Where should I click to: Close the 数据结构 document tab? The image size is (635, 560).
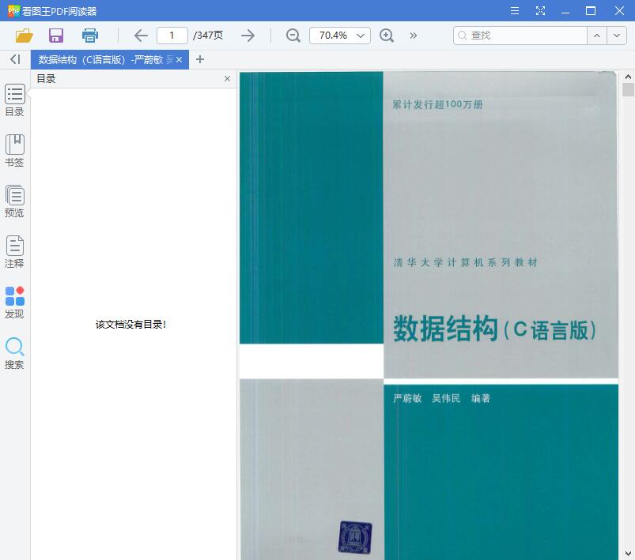[179, 60]
